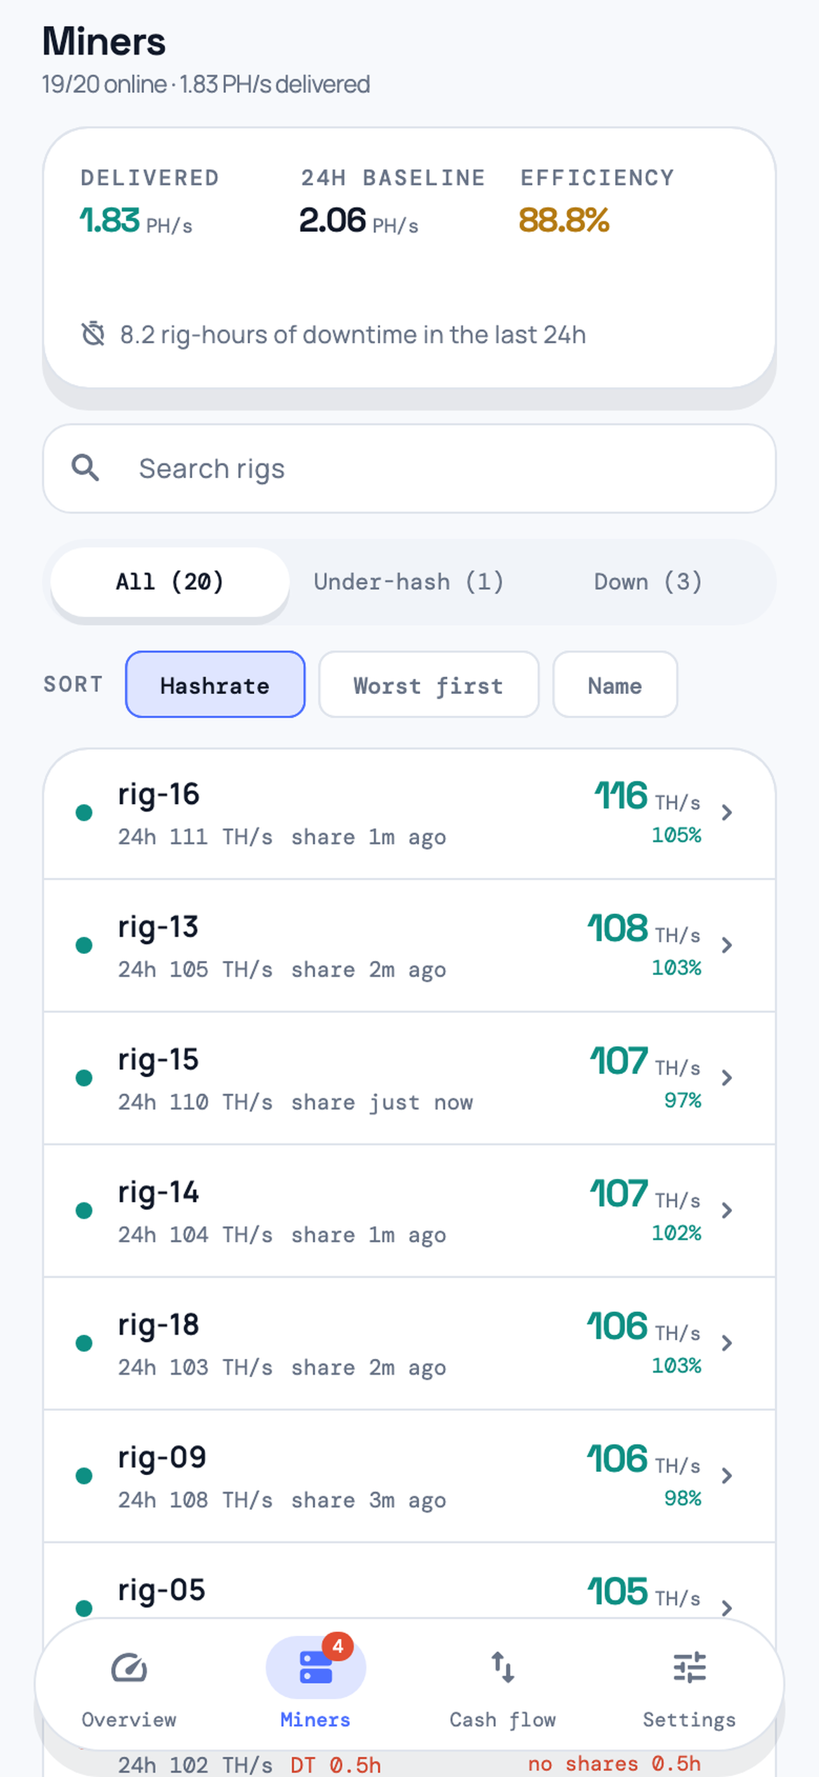Image resolution: width=819 pixels, height=1777 pixels.
Task: Focus the Search rigs field
Action: click(x=409, y=468)
